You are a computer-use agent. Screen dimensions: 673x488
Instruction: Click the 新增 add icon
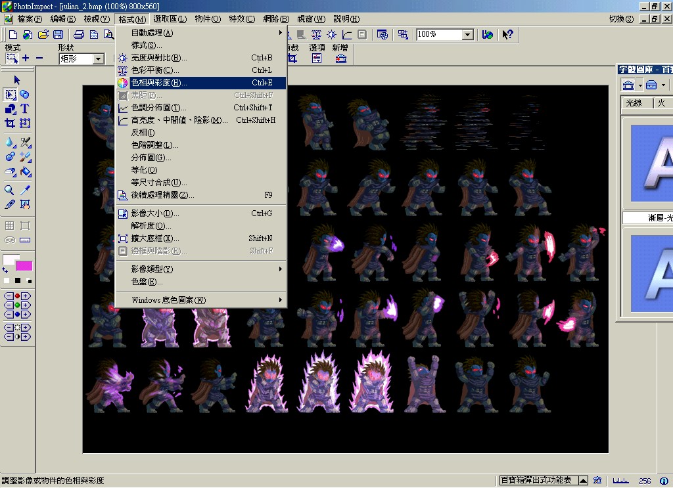click(x=341, y=58)
